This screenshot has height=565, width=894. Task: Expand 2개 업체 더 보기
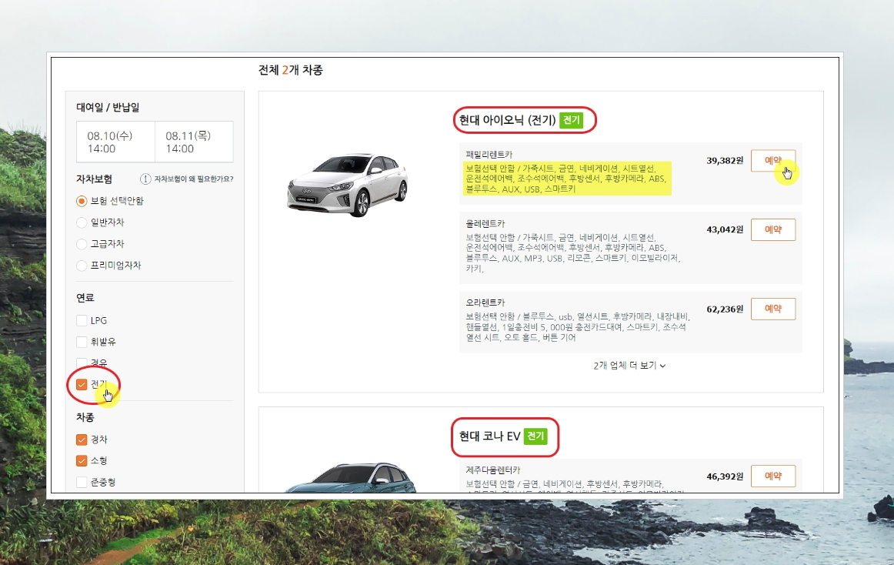tap(629, 366)
